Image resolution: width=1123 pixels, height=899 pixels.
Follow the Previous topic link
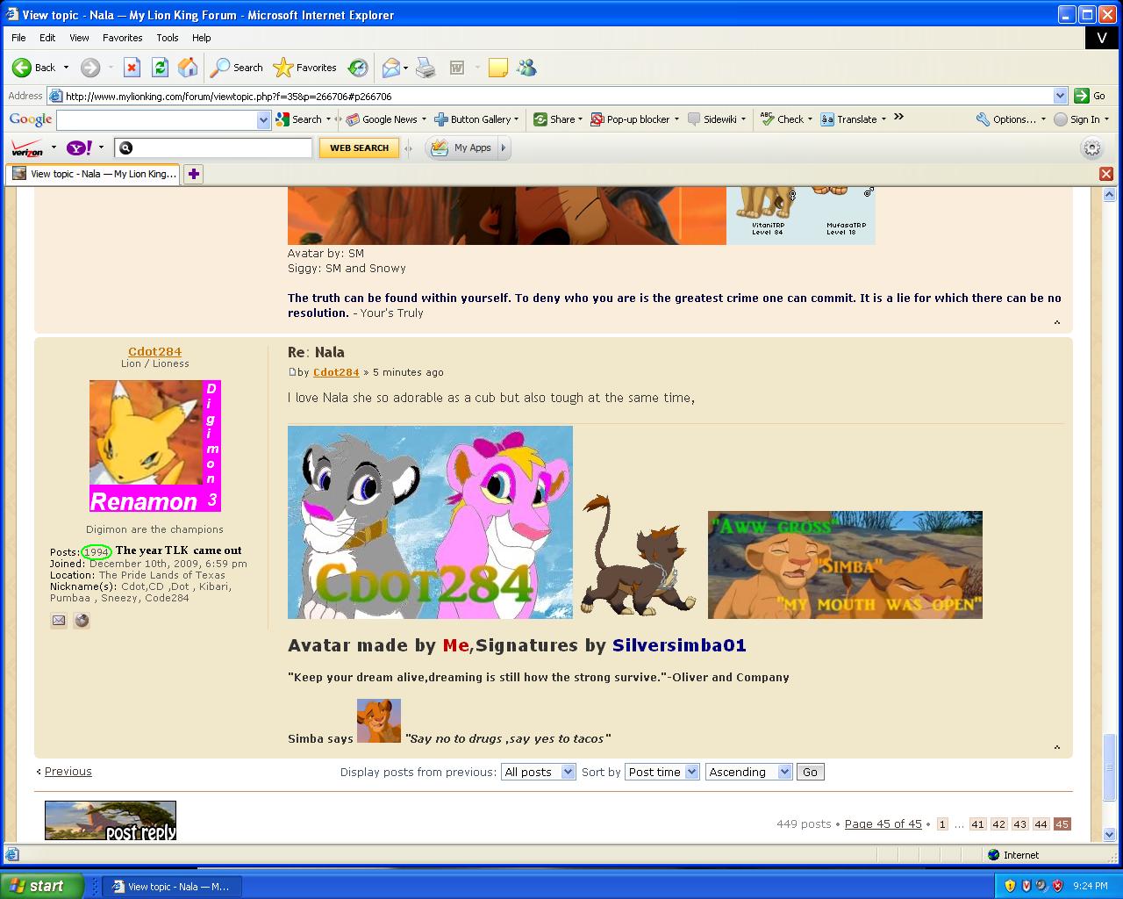[x=68, y=771]
